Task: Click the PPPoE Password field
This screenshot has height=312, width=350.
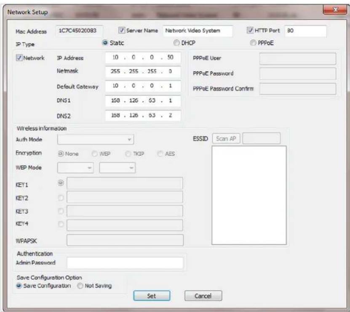Action: click(298, 74)
